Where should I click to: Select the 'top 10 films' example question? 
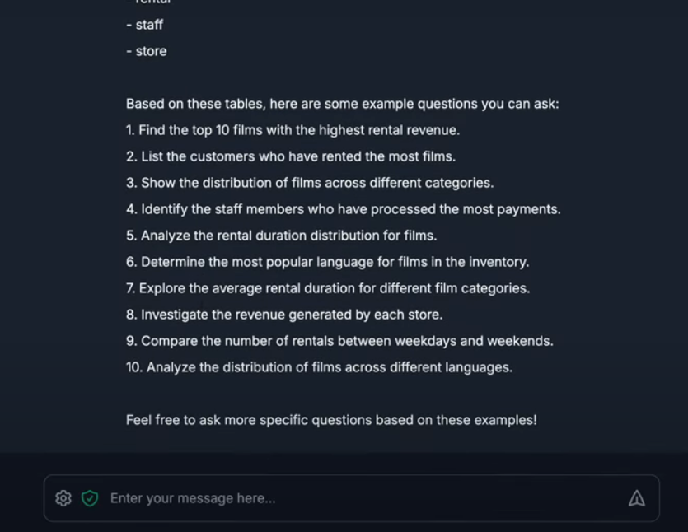(x=293, y=130)
